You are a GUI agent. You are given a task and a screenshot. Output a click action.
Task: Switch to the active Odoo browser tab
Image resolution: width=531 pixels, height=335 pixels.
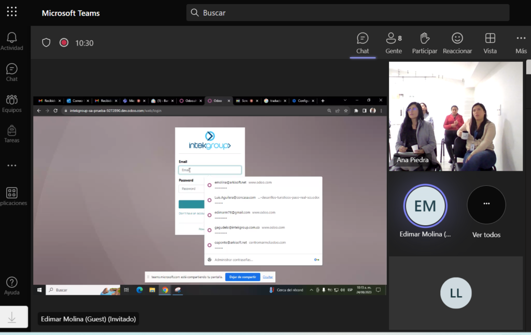tap(218, 101)
